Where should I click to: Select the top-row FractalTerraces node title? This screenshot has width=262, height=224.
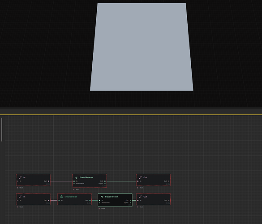point(86,177)
